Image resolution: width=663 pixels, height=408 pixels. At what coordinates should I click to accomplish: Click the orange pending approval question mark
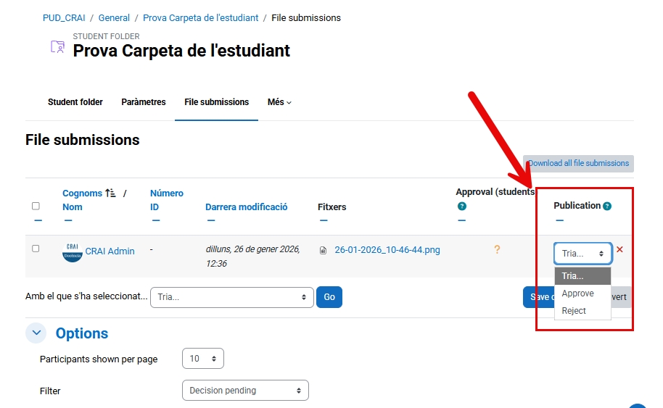(497, 250)
